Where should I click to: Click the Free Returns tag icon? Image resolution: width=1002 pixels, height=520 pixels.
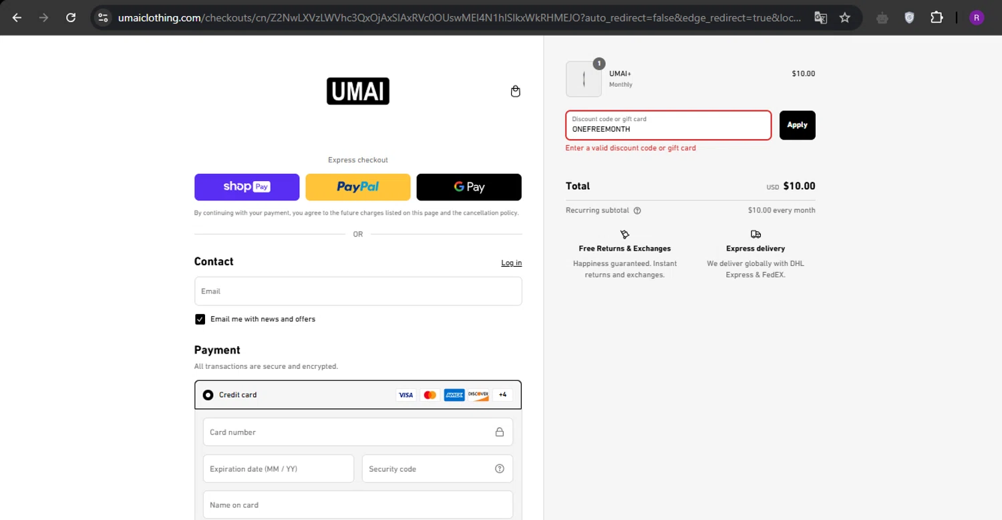625,235
